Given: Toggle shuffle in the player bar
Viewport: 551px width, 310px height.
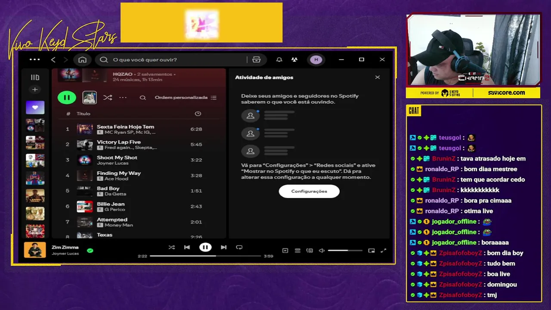Looking at the screenshot, I should 172,247.
